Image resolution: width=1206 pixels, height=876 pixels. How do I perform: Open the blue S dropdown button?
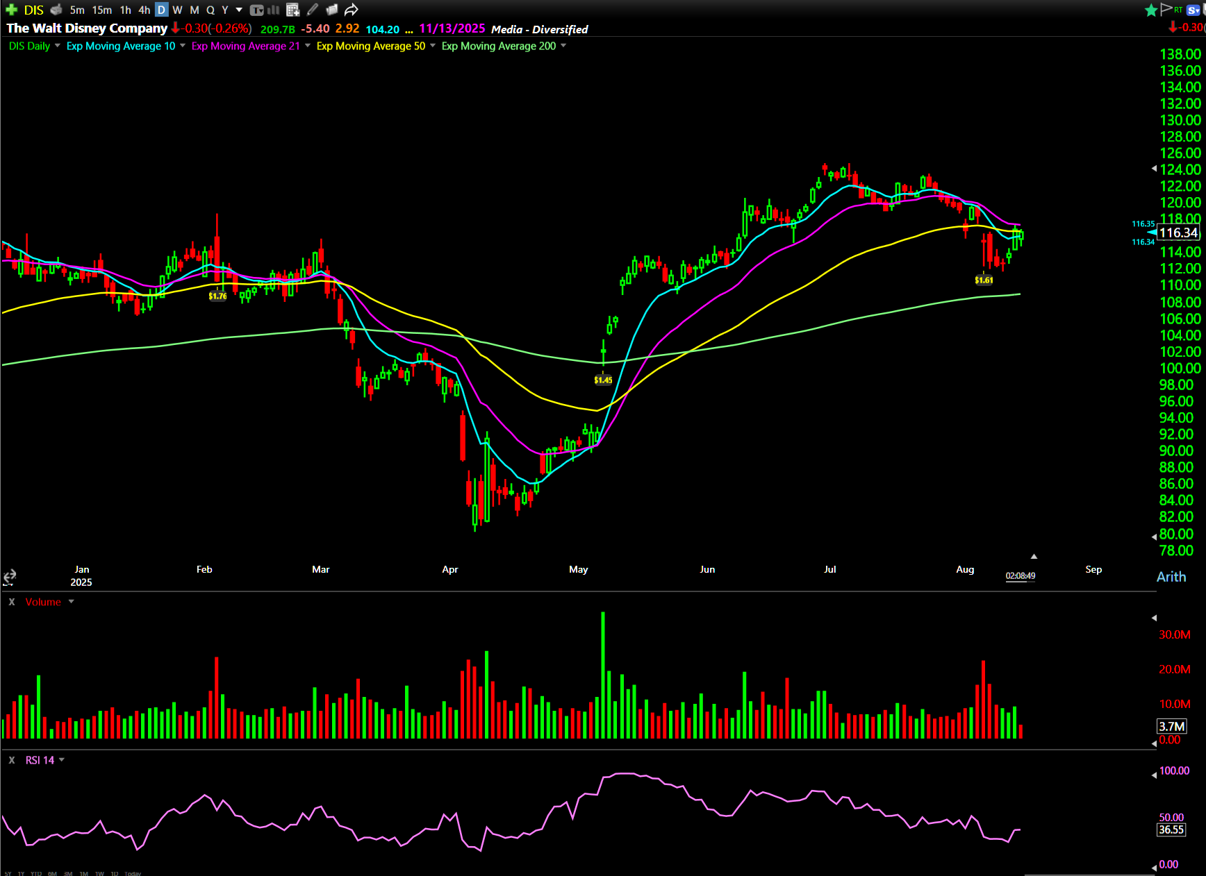pos(1194,10)
